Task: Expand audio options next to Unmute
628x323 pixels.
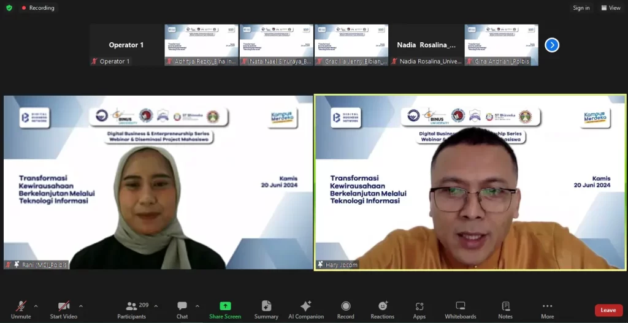Action: 36,306
